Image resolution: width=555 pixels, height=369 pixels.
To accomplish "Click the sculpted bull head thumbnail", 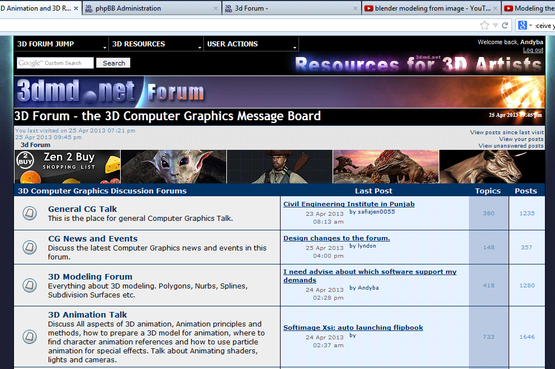I will (x=492, y=167).
